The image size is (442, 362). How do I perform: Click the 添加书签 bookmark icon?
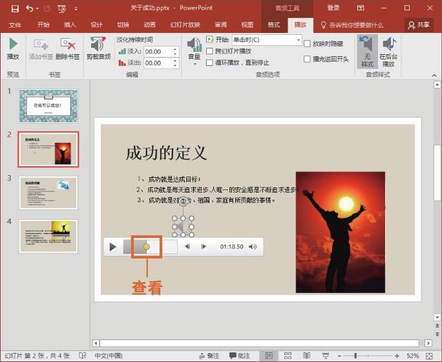click(x=41, y=48)
